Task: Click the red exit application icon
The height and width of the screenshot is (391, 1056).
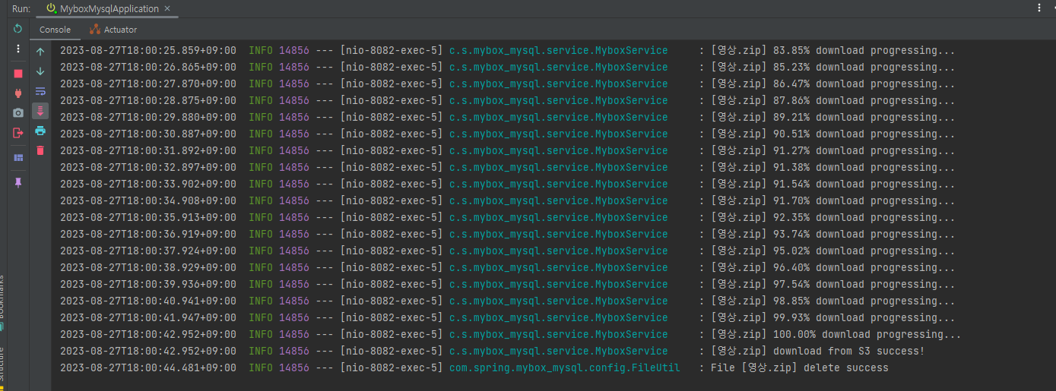Action: coord(18,133)
